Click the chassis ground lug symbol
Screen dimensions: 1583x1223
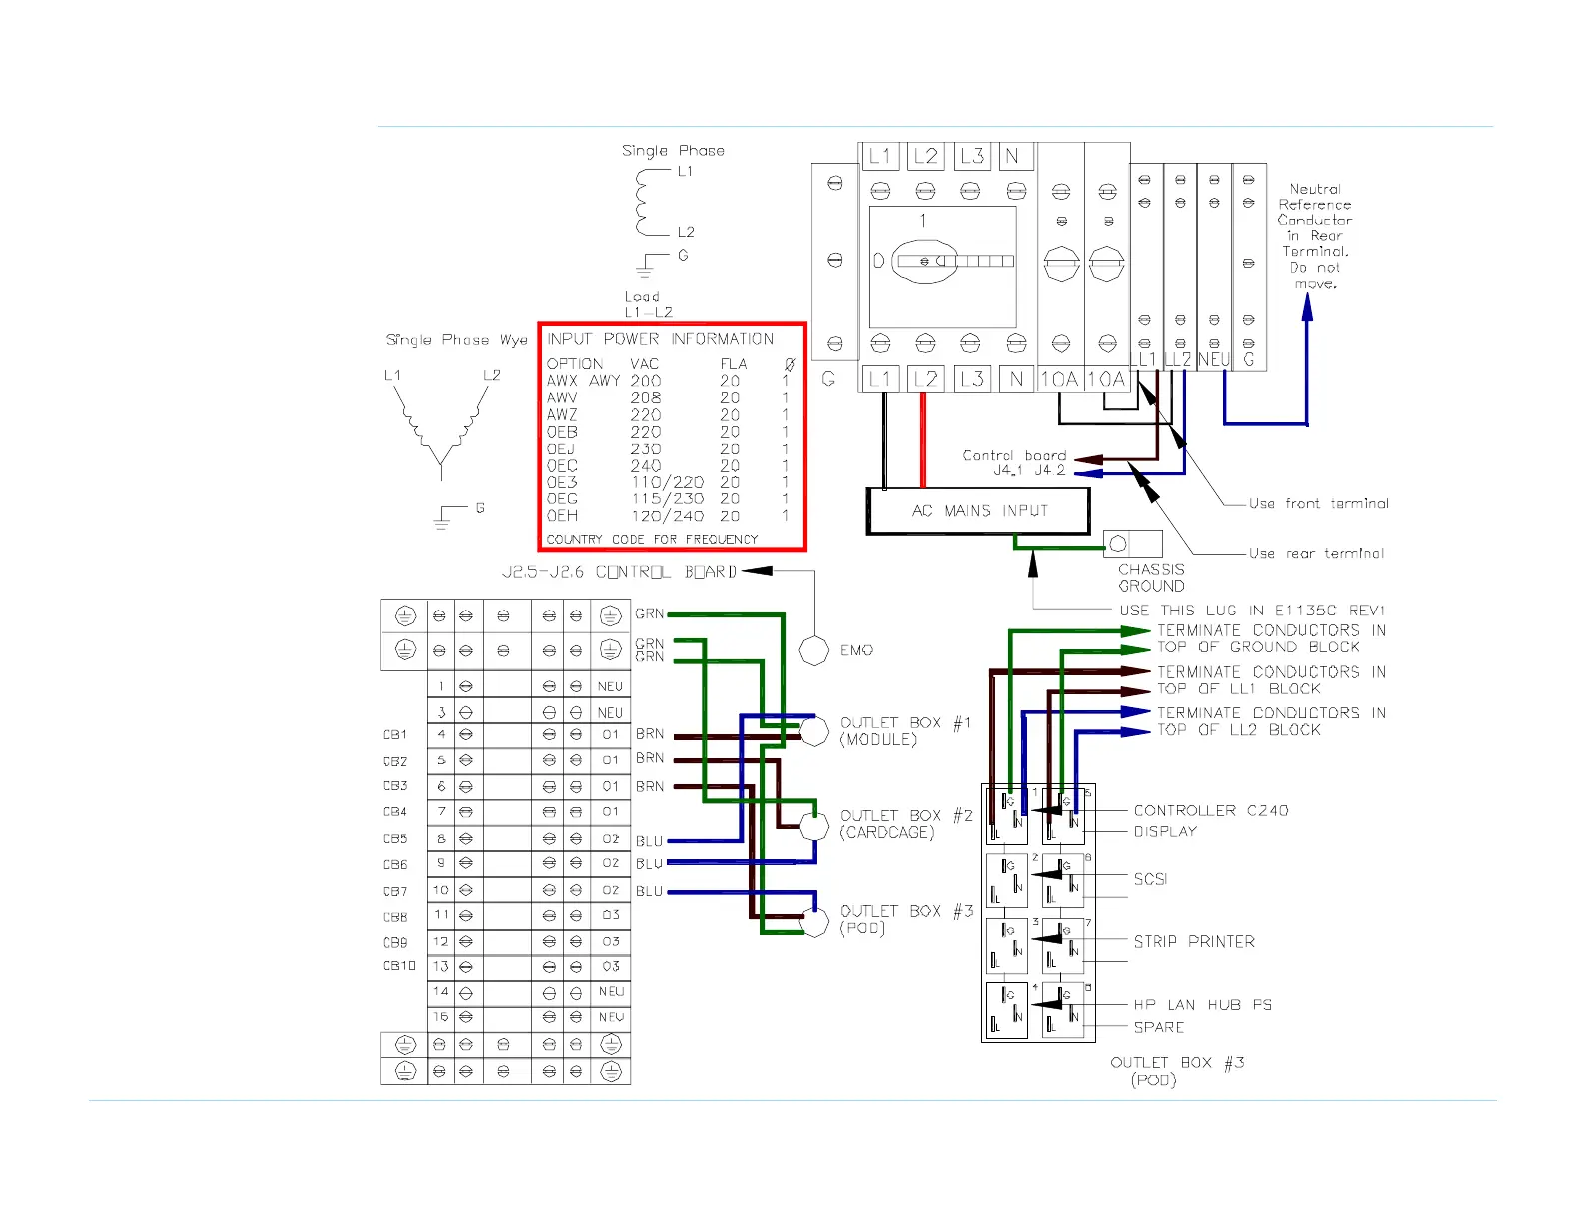coord(1133,544)
